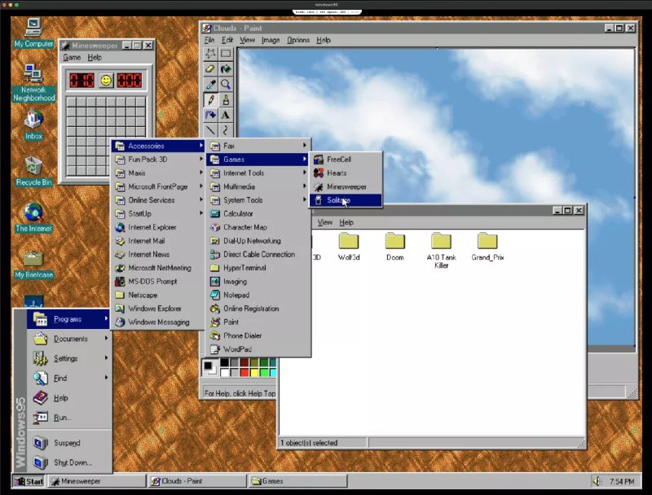Open the Recycle Bin on the desktop
This screenshot has height=495, width=652.
click(x=32, y=167)
